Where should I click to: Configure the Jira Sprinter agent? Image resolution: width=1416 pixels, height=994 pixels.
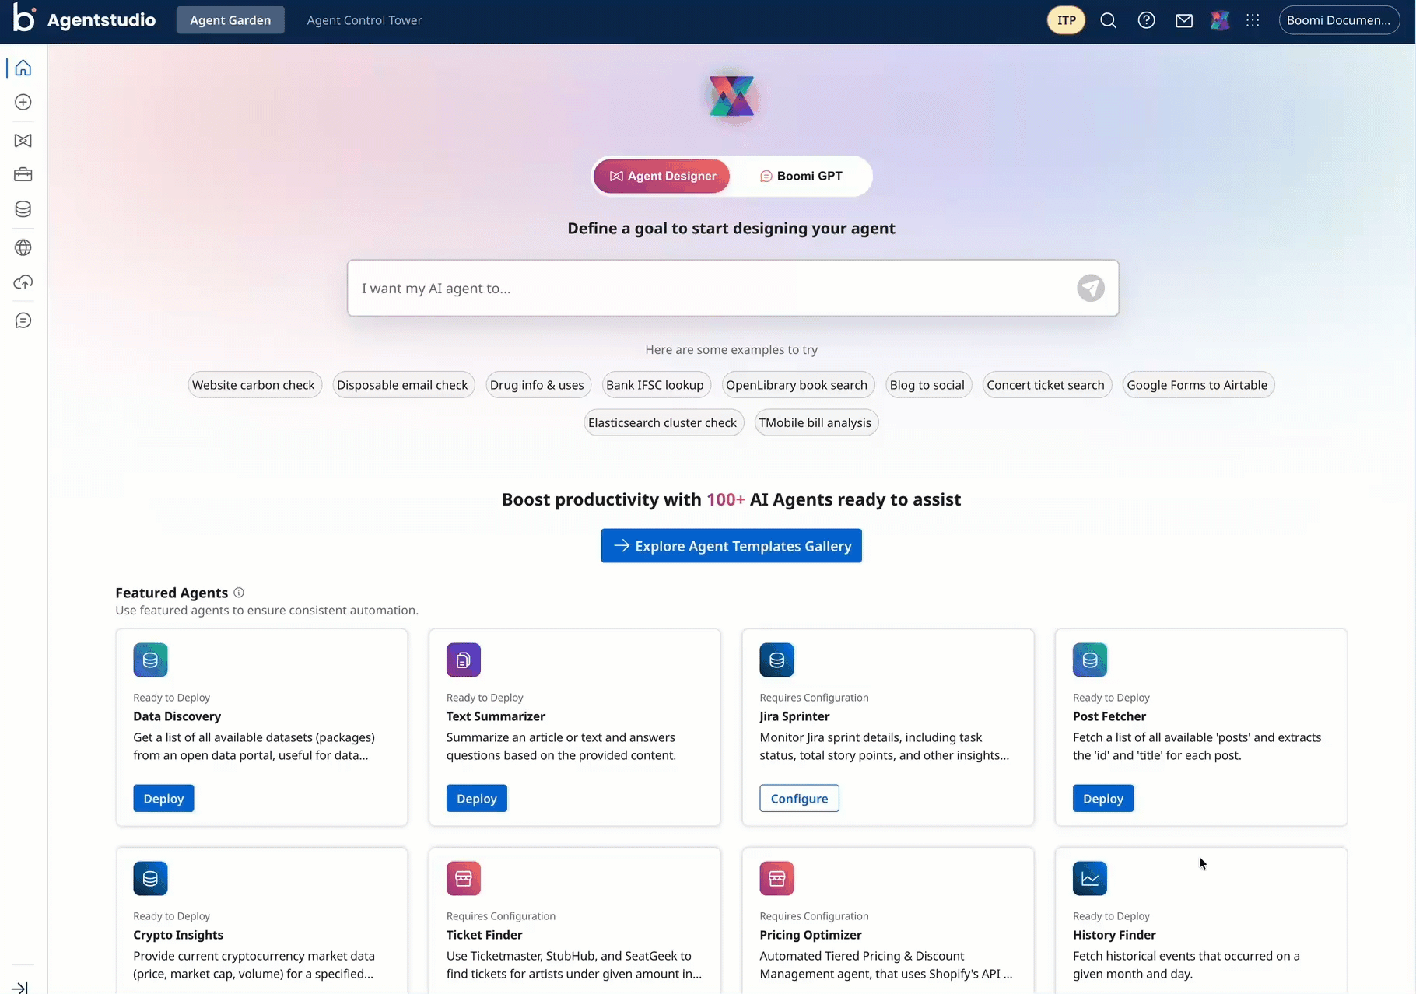click(799, 799)
